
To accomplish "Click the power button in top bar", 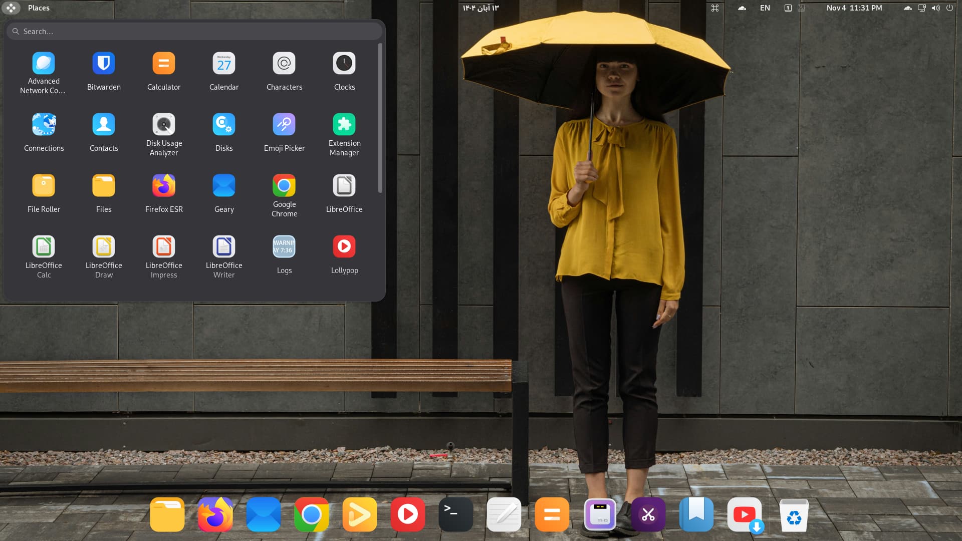I will point(949,8).
